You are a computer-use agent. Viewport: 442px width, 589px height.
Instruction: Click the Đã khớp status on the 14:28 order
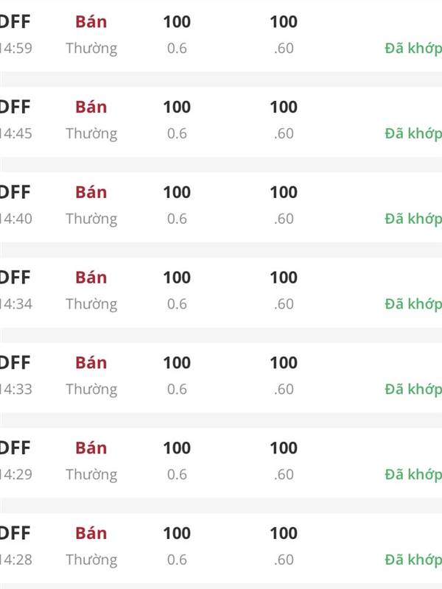coord(413,560)
